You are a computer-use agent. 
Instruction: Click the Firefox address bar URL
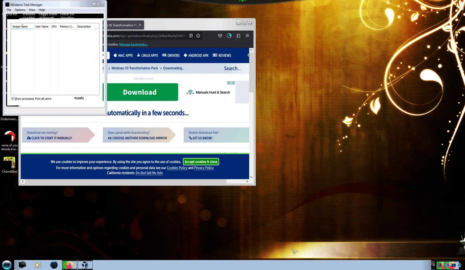tap(146, 36)
